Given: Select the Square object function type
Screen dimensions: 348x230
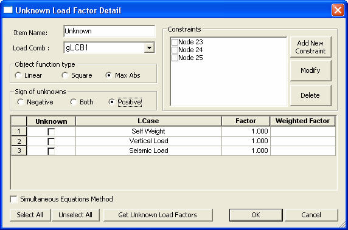Looking at the screenshot, I should click(65, 75).
